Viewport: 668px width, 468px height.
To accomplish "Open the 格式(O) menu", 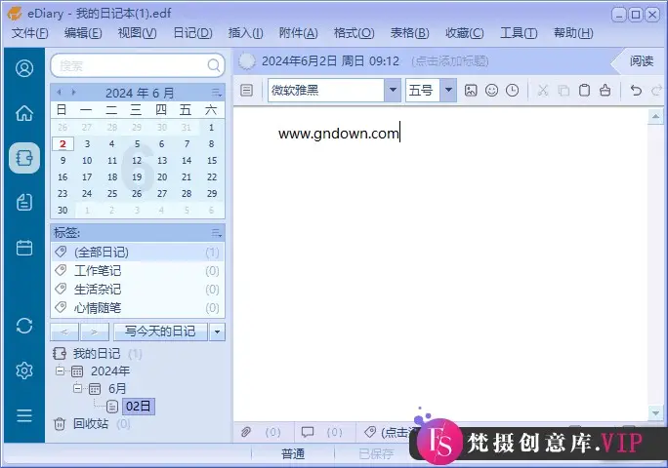I will coord(355,33).
